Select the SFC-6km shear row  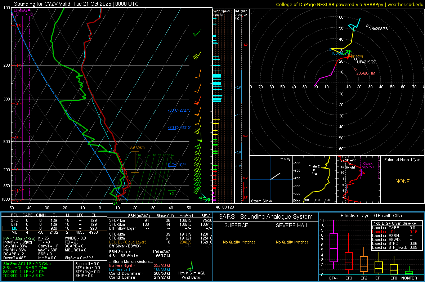(161, 234)
